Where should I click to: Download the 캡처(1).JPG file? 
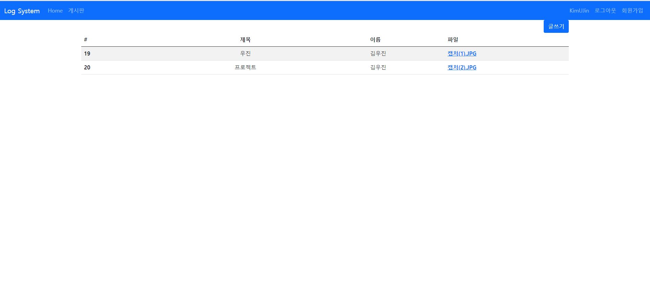462,53
